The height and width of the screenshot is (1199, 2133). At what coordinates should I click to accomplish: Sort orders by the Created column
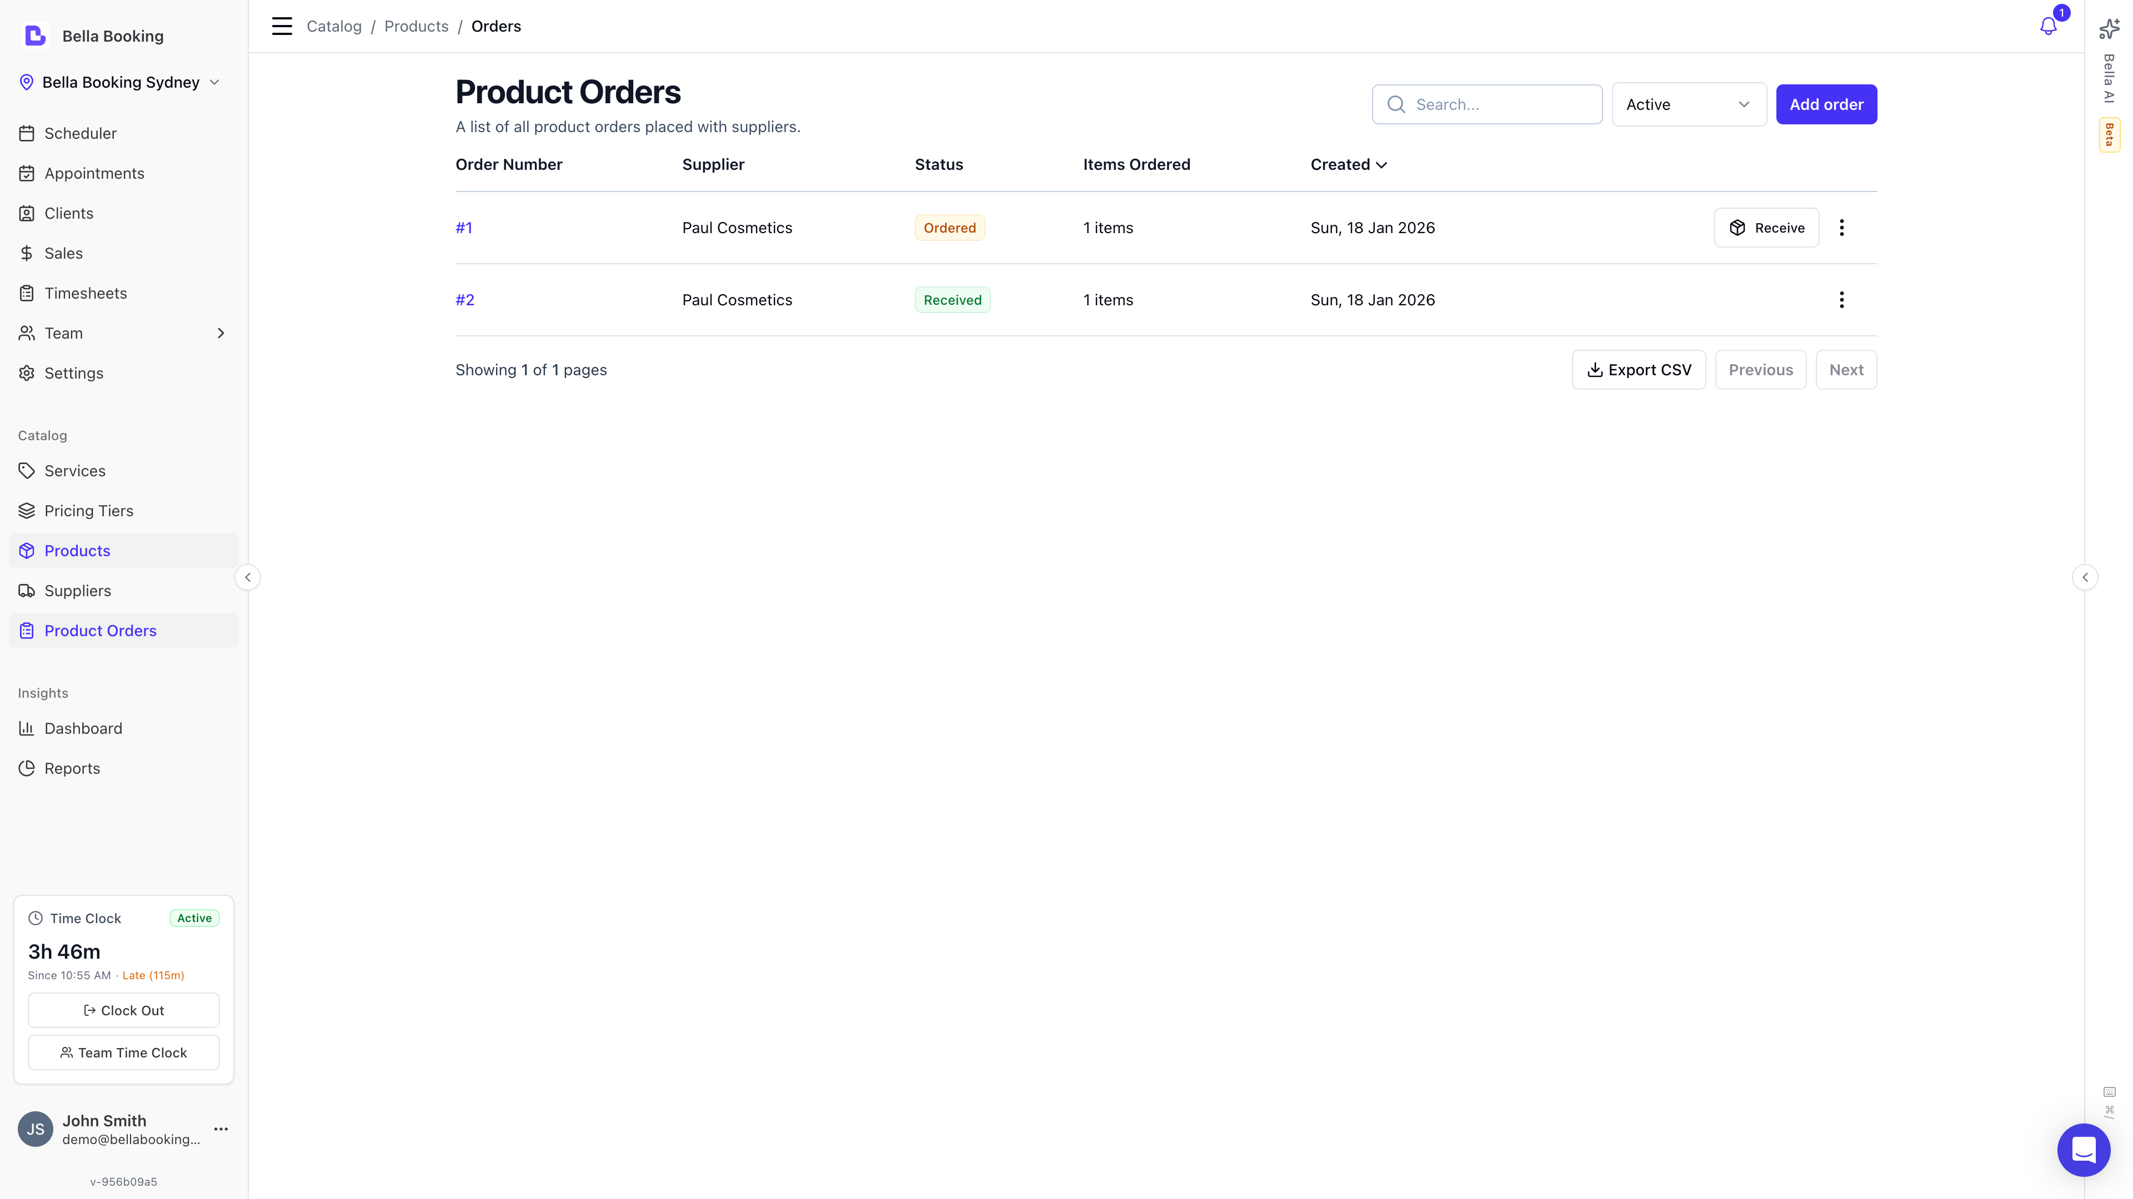pos(1348,164)
